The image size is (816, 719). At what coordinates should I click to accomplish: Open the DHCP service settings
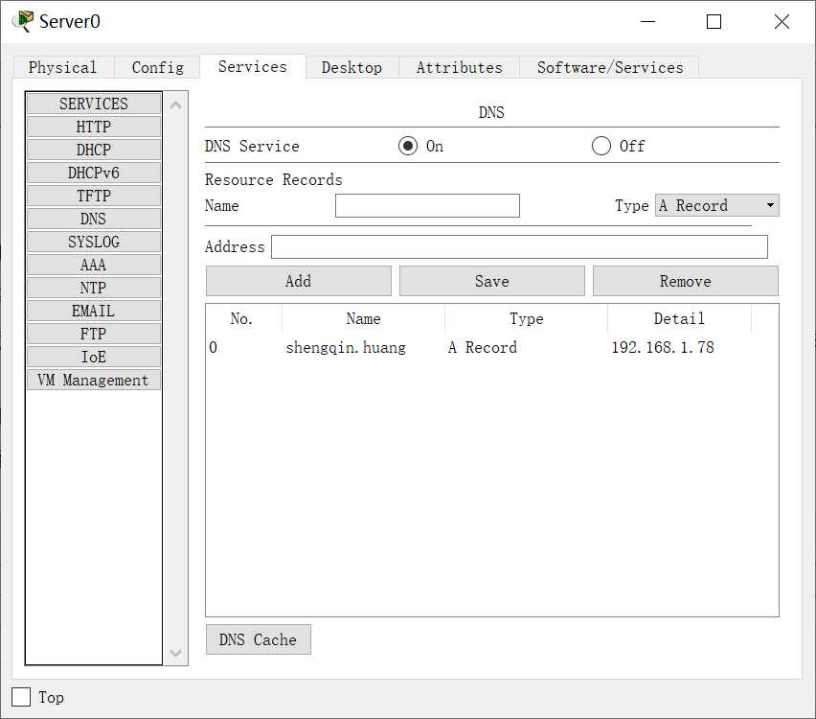94,150
